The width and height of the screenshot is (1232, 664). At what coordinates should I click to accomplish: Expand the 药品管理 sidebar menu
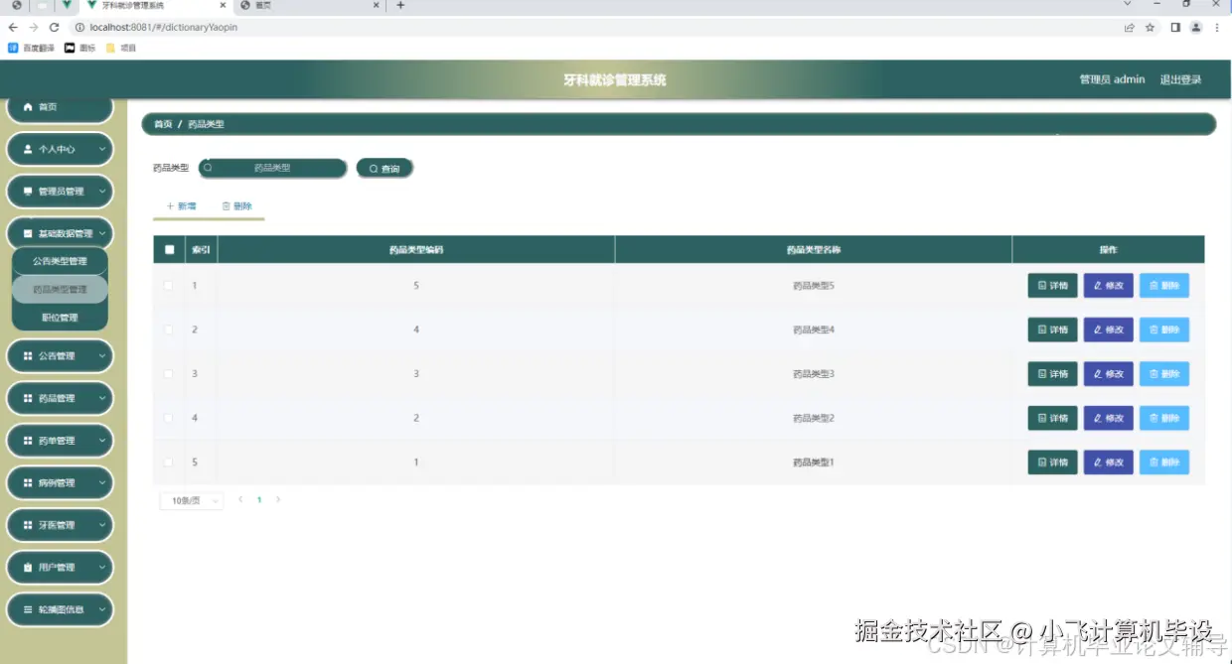(60, 398)
